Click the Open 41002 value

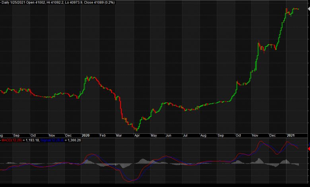(36, 2)
